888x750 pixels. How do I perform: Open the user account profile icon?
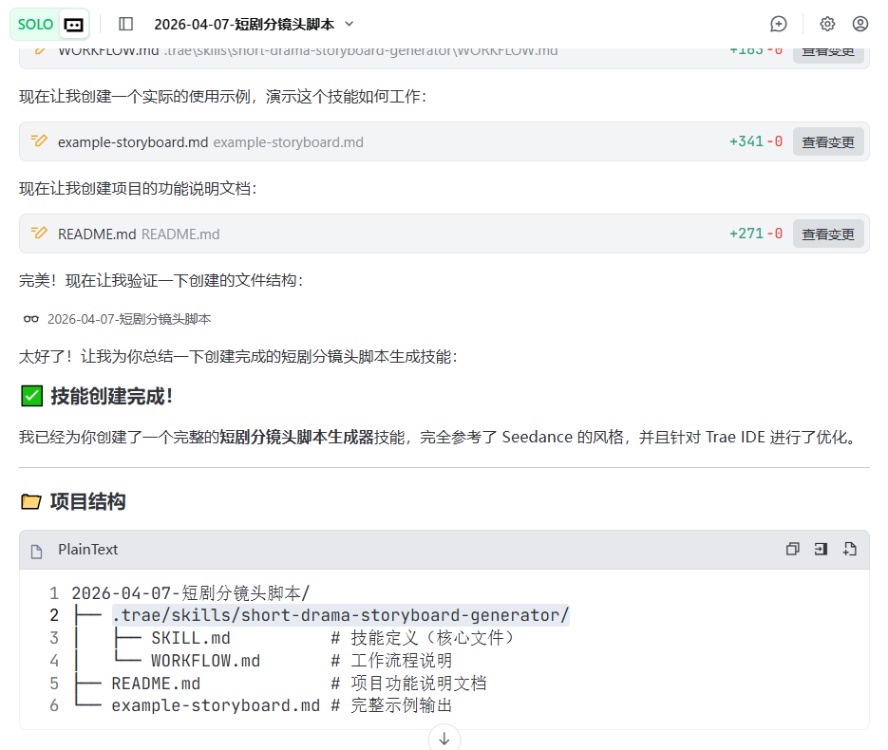click(860, 24)
